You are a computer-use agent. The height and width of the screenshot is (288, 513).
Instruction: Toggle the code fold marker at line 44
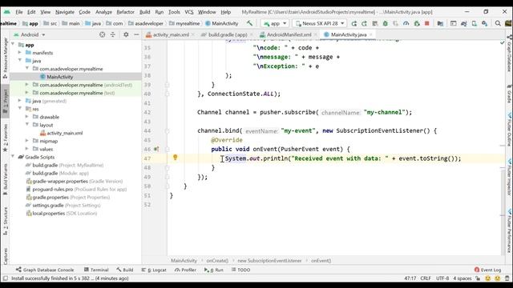click(x=168, y=131)
